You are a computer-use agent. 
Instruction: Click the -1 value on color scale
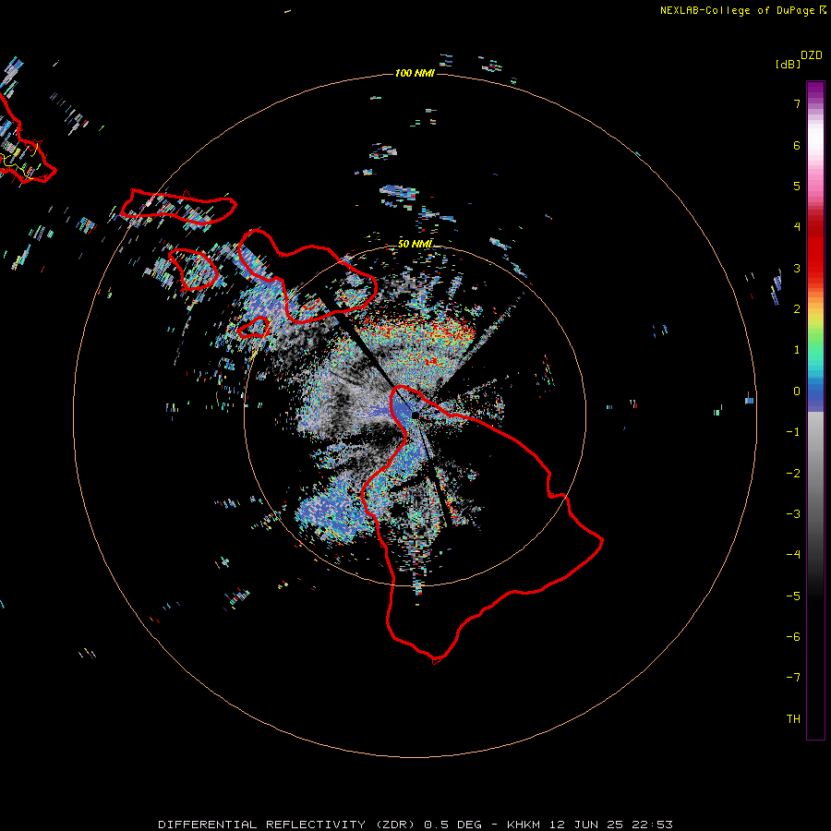(x=793, y=432)
